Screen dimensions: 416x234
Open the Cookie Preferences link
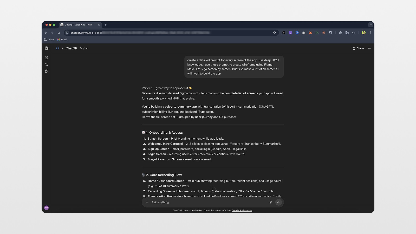[242, 211]
